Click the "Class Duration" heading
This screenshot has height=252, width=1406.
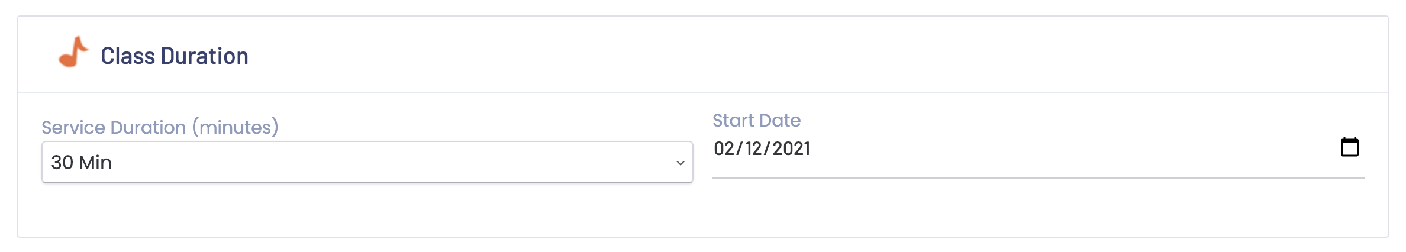(x=175, y=56)
